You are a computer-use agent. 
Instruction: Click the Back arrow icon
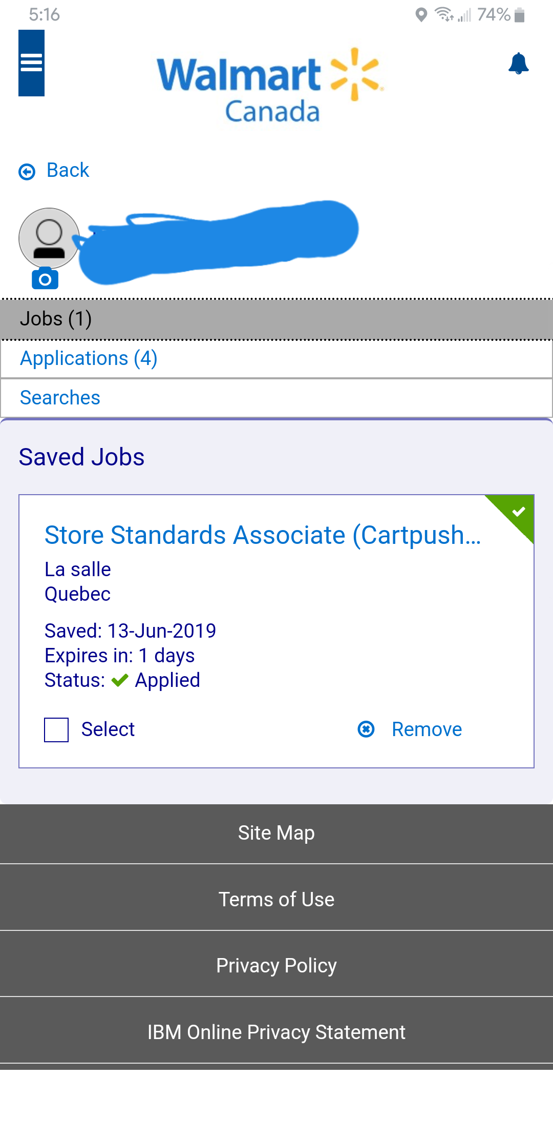[x=27, y=171]
